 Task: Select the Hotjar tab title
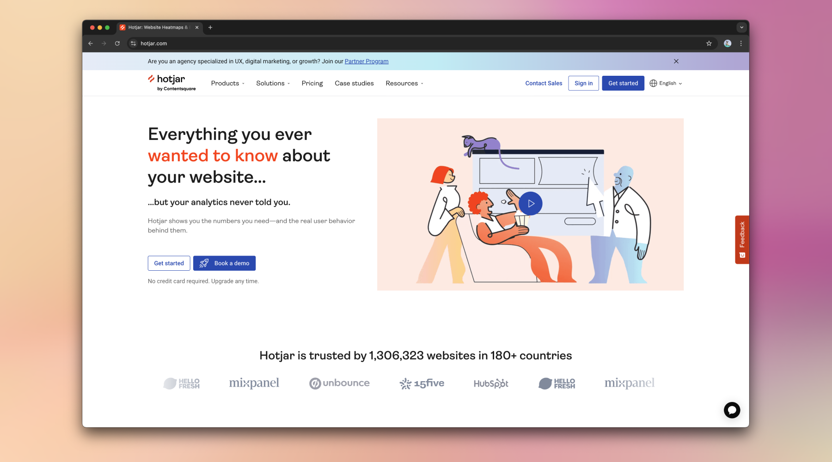(x=159, y=27)
